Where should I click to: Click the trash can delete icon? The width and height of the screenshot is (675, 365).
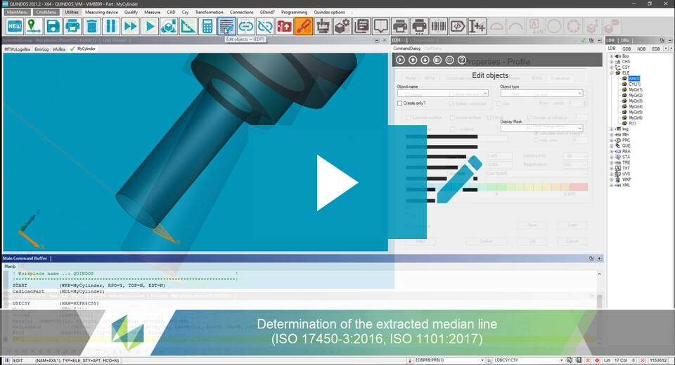pyautogui.click(x=91, y=26)
